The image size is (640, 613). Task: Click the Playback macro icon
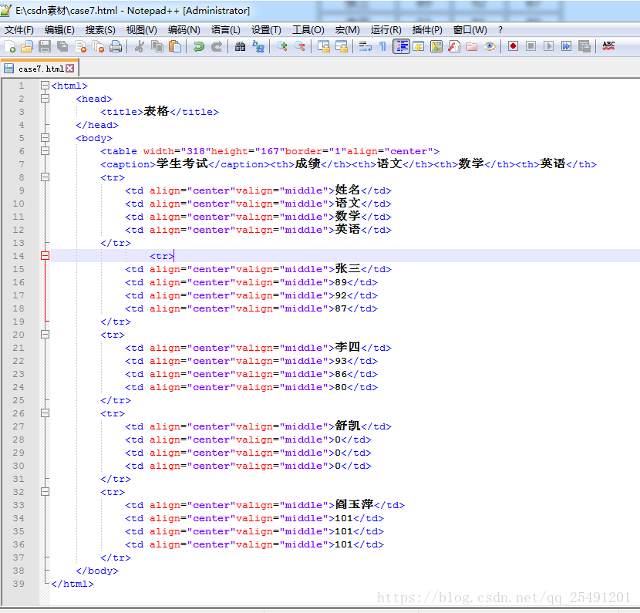pyautogui.click(x=548, y=46)
